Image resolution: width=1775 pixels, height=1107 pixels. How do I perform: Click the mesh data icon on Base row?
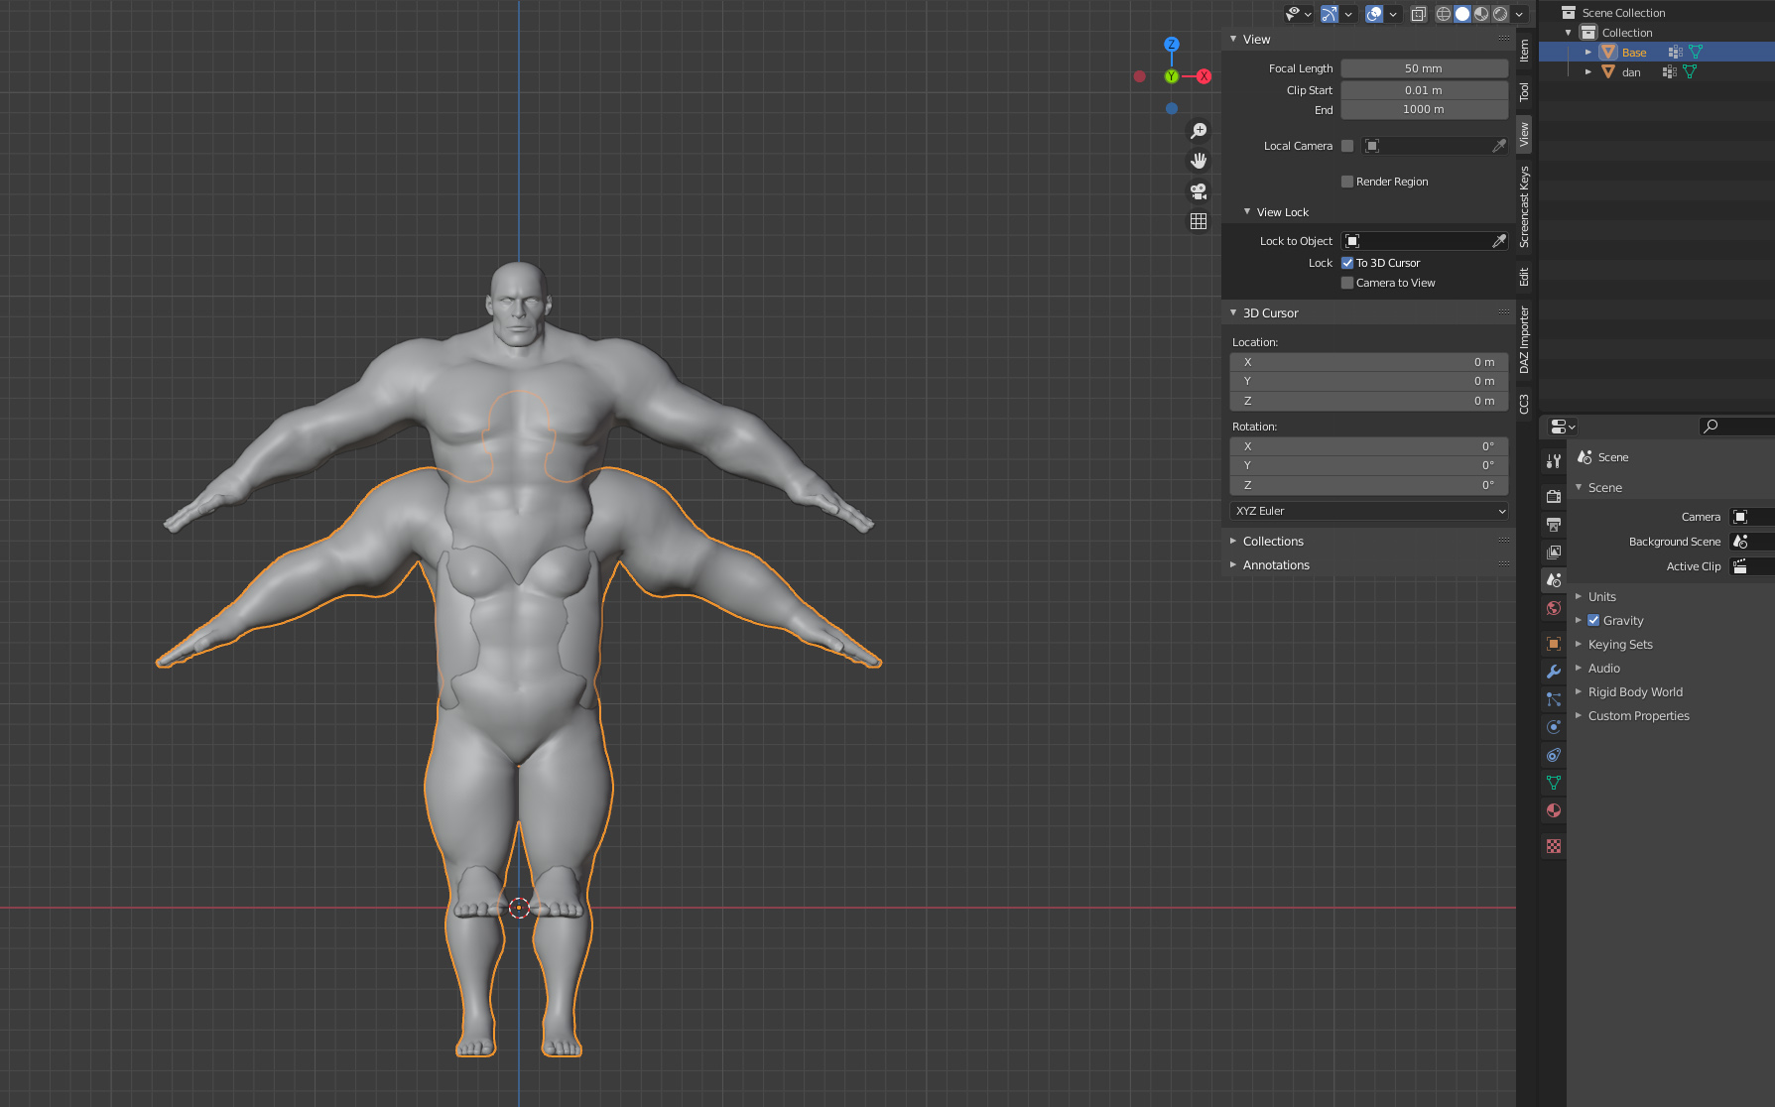(x=1695, y=53)
